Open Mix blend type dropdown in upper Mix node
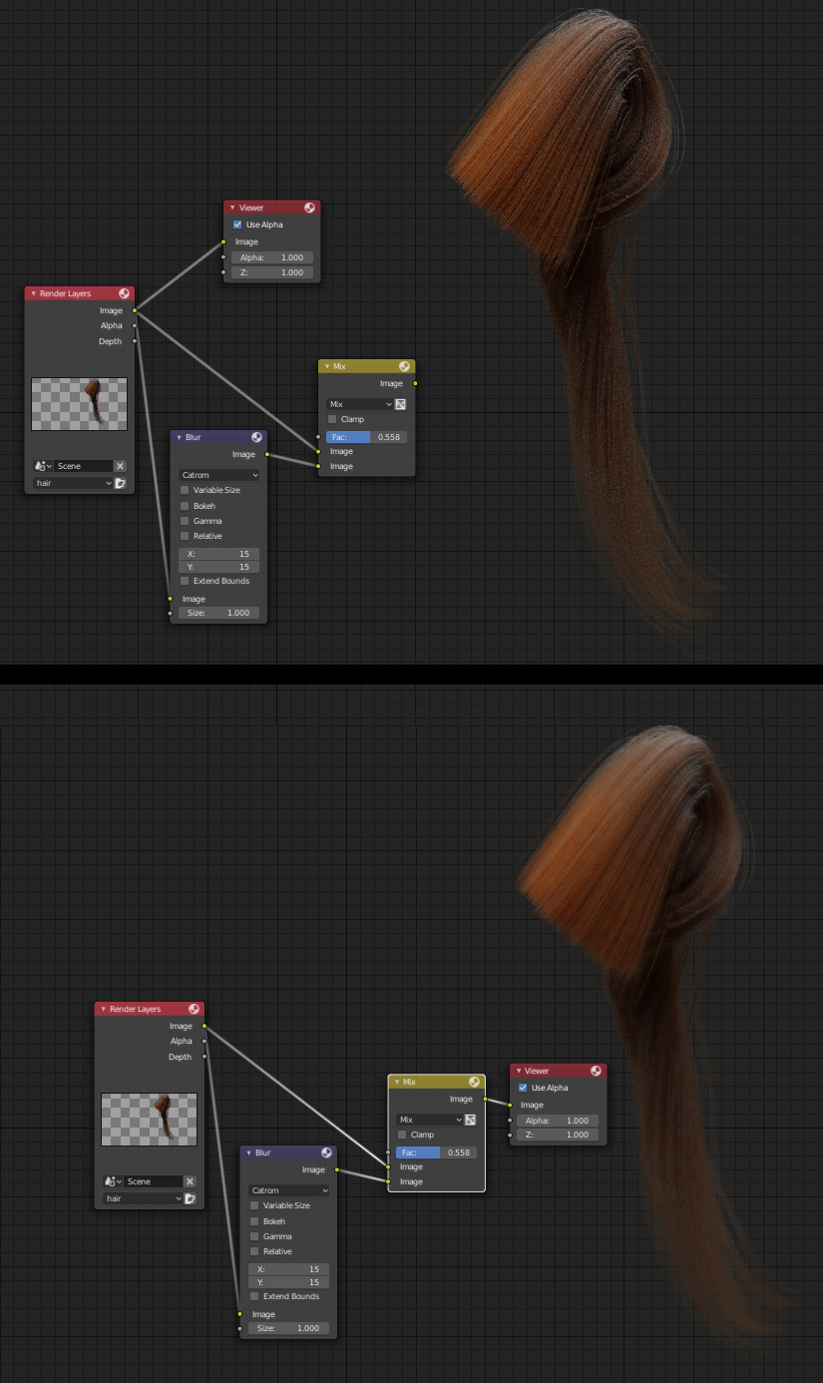 click(360, 404)
